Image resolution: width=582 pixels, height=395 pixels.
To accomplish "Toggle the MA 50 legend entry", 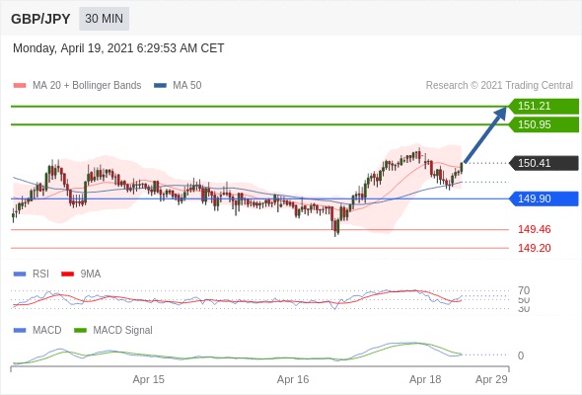I will [178, 86].
